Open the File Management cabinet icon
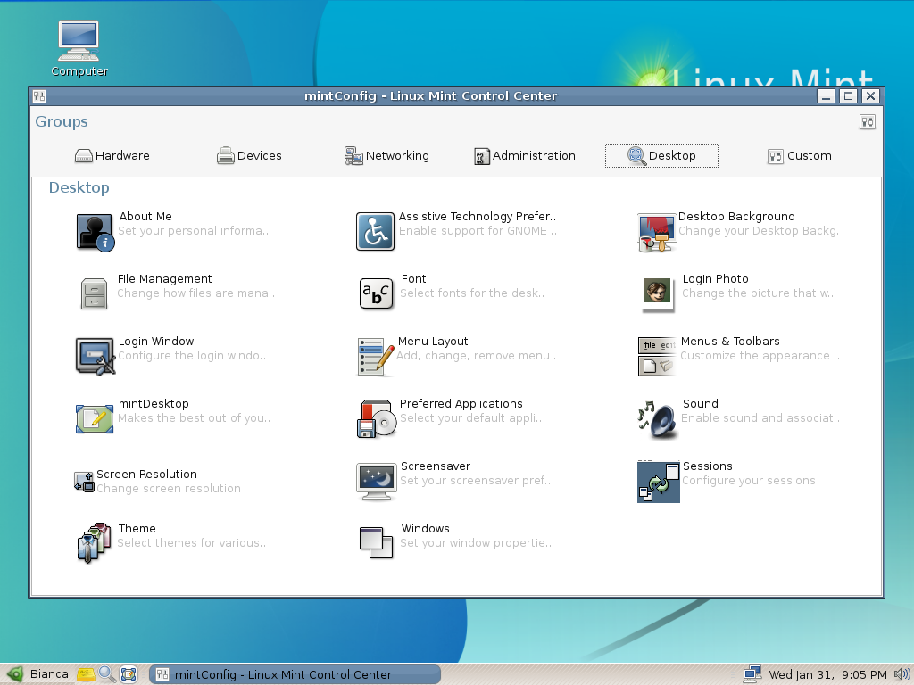This screenshot has height=685, width=914. [94, 293]
